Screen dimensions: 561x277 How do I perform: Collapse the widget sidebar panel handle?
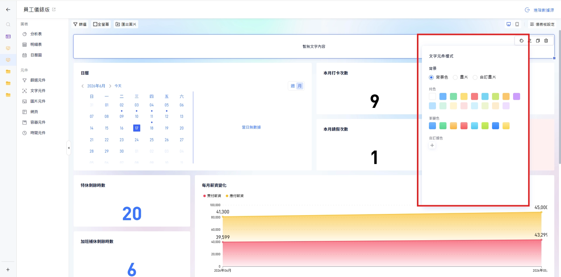69,148
